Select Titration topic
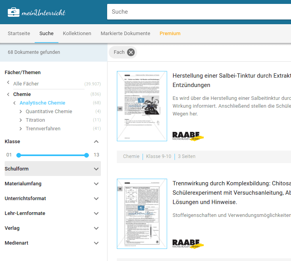The width and height of the screenshot is (291, 261). coord(35,120)
